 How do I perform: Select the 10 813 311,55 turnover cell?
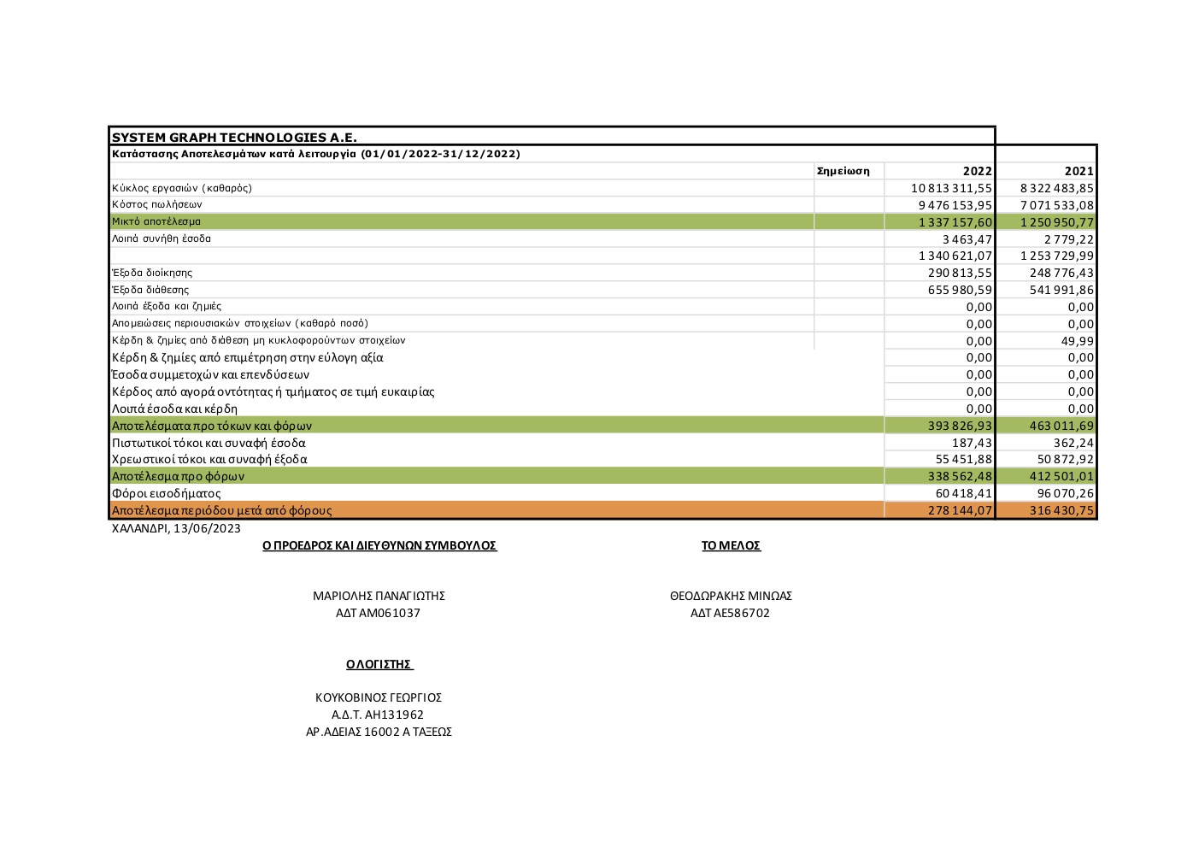point(951,188)
